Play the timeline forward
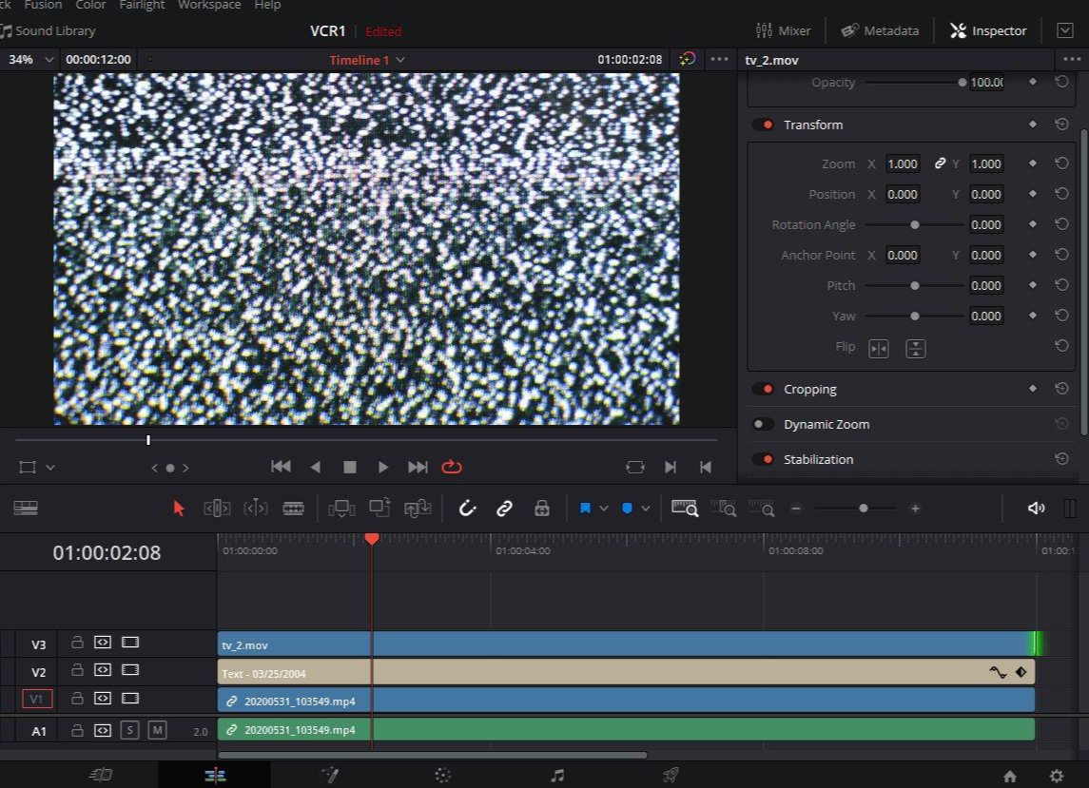The width and height of the screenshot is (1089, 788). tap(382, 467)
